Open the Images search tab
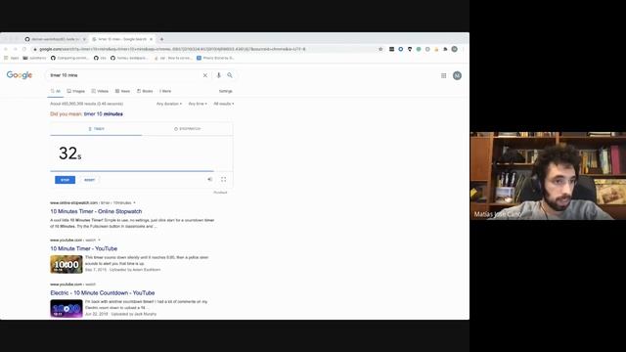 click(76, 91)
